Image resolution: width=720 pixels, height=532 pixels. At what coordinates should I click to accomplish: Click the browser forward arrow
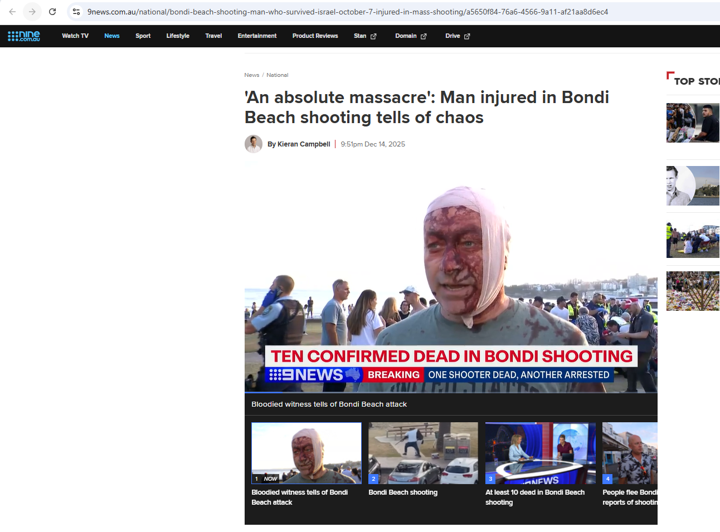32,12
